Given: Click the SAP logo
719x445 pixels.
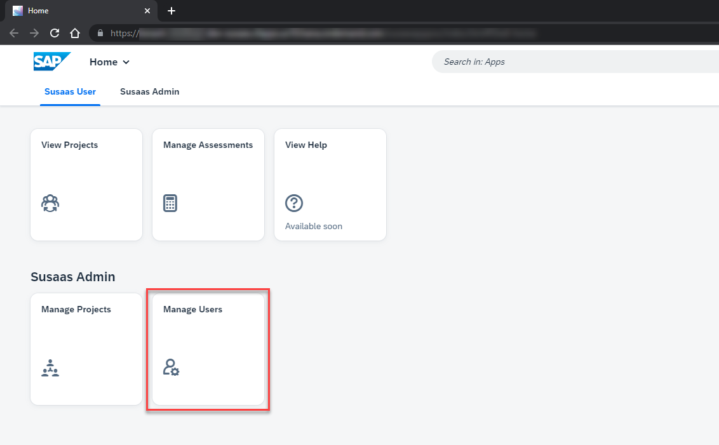Looking at the screenshot, I should click(52, 62).
